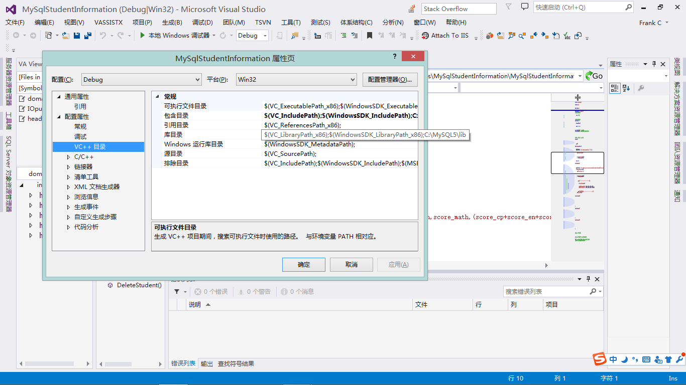Expand the C/C++ tree node
Screen dimensions: 686x385
(x=69, y=157)
